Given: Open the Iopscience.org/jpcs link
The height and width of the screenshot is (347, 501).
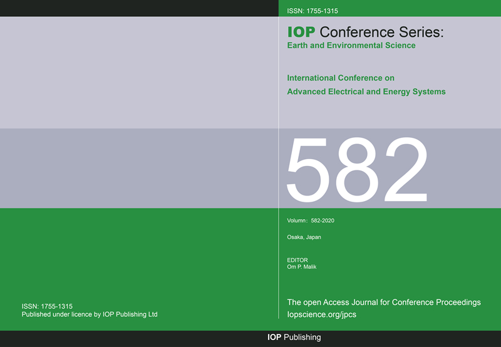Looking at the screenshot, I should coord(321,314).
